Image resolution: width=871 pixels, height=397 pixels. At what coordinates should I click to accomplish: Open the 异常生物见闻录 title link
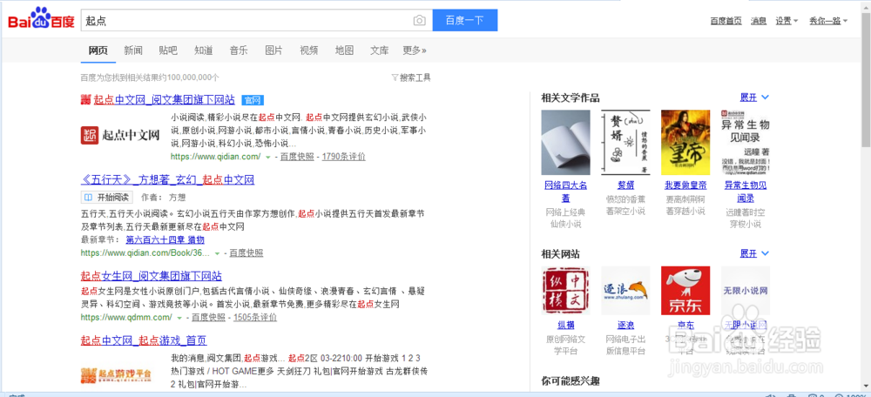(x=746, y=192)
